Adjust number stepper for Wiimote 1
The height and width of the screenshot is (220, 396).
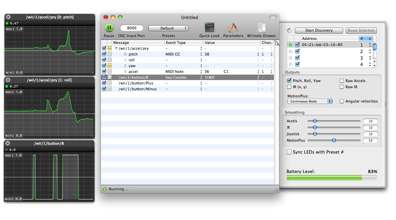[x=370, y=45]
